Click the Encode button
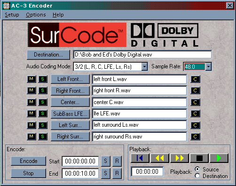 click(29, 161)
